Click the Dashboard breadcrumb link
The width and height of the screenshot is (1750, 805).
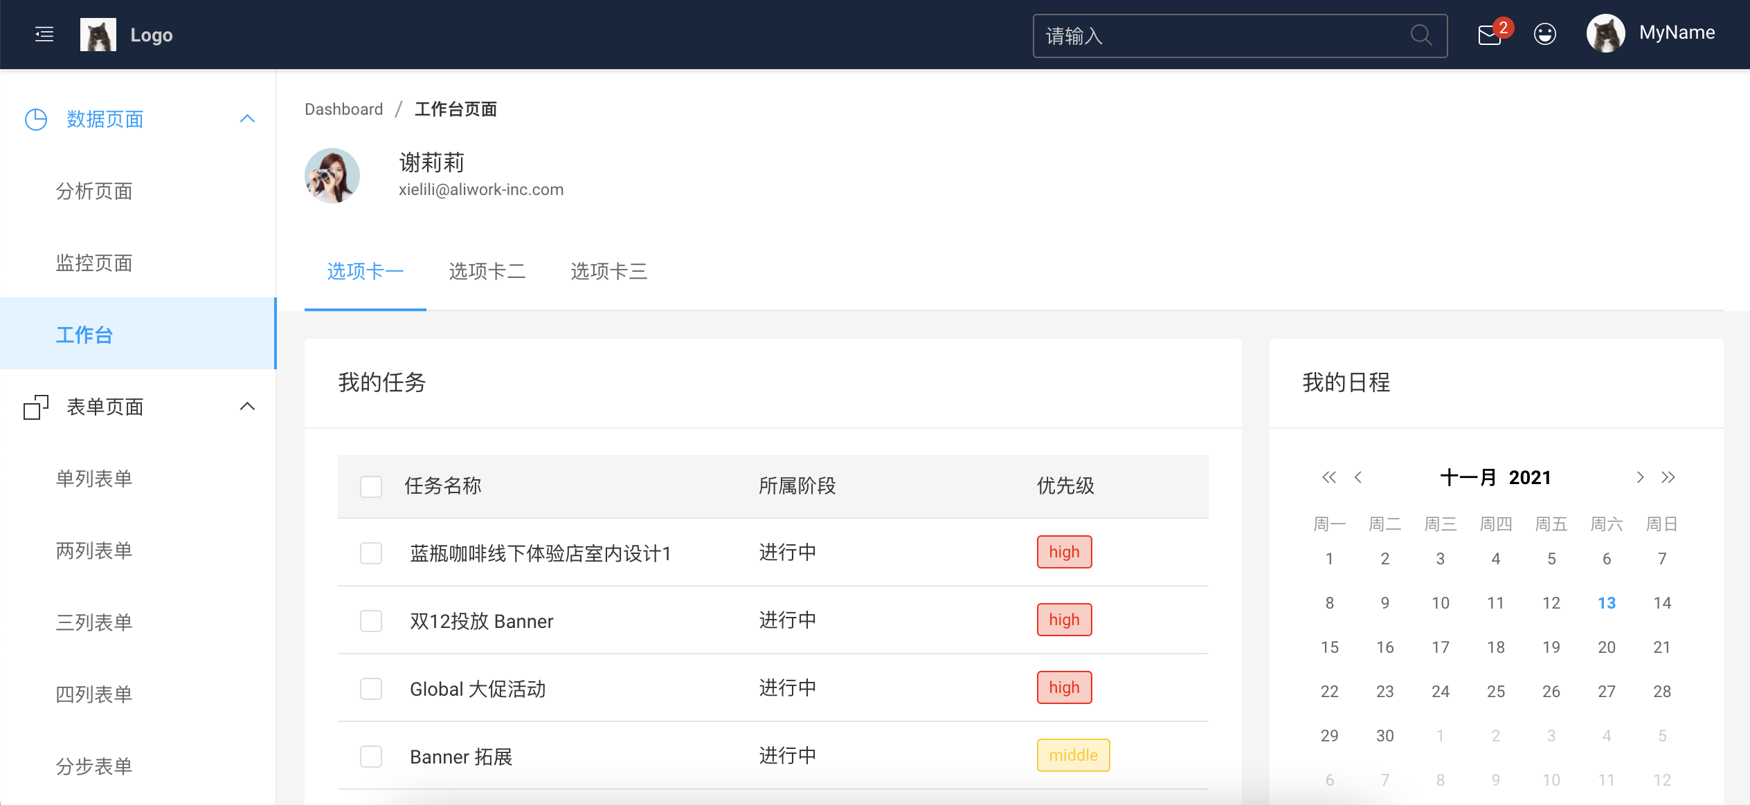point(343,109)
